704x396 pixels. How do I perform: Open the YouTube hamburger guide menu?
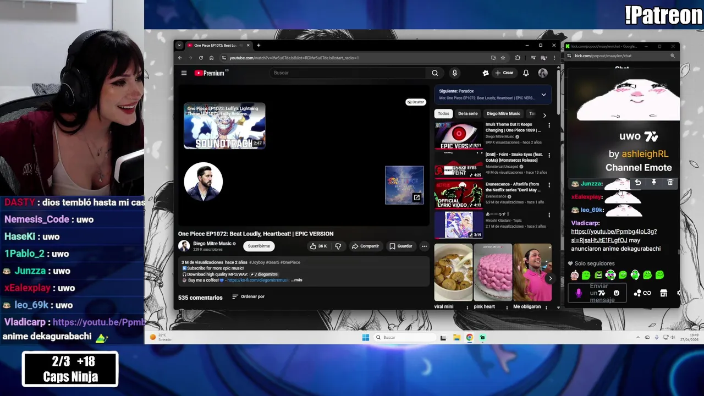(x=184, y=73)
